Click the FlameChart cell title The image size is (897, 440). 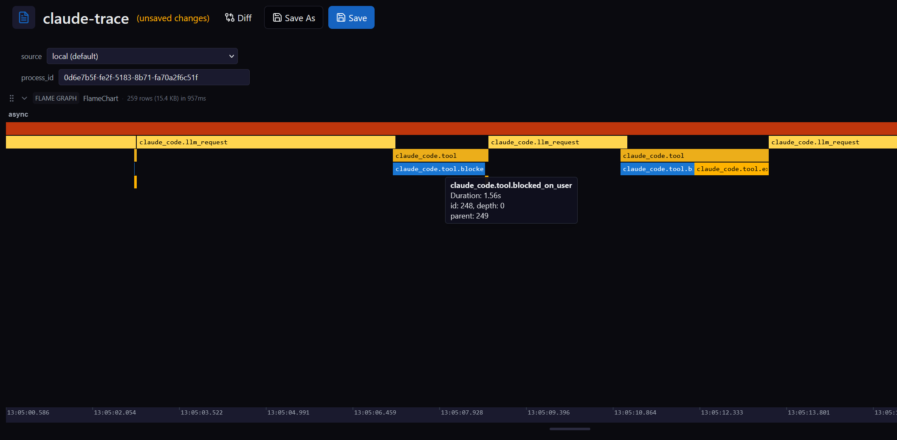(101, 98)
